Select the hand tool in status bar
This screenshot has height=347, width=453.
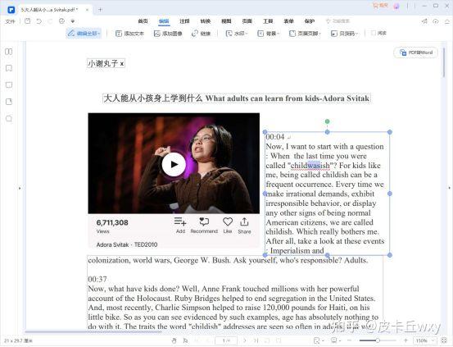174,340
